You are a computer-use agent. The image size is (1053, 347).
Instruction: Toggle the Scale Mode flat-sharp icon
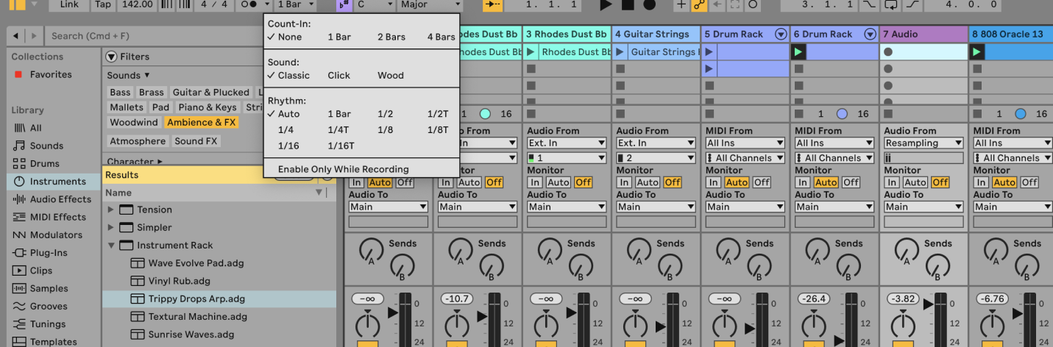[344, 4]
